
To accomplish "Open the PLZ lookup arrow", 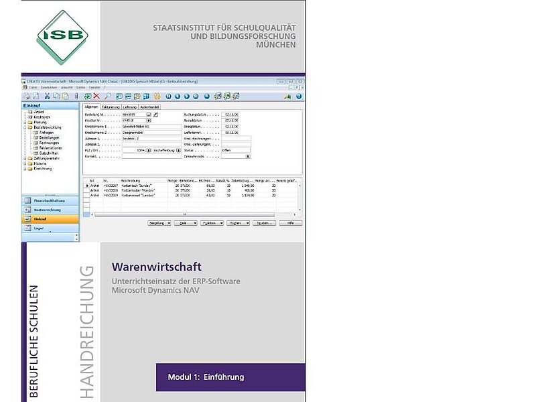I will 149,150.
